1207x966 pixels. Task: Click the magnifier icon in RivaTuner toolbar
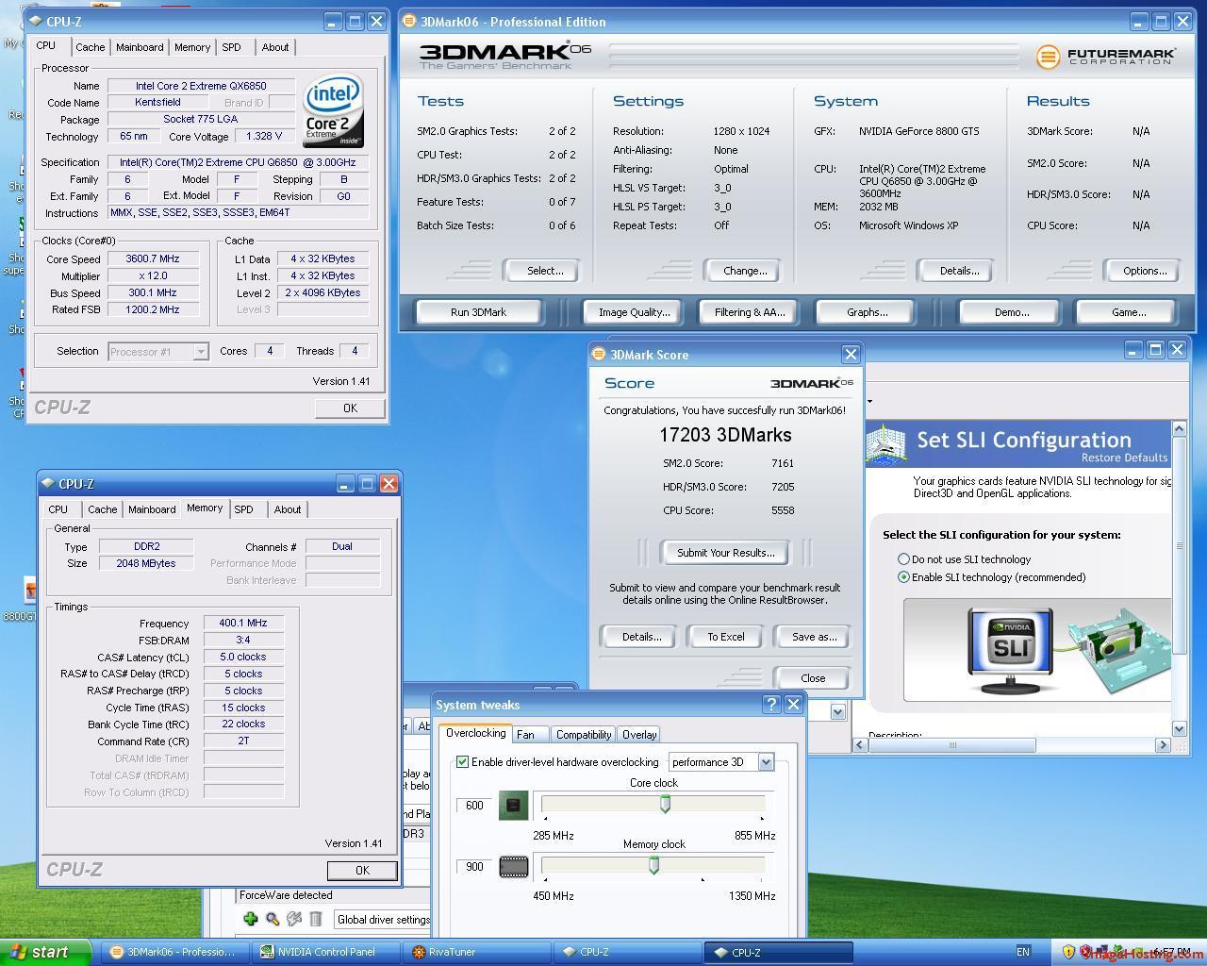(x=272, y=919)
